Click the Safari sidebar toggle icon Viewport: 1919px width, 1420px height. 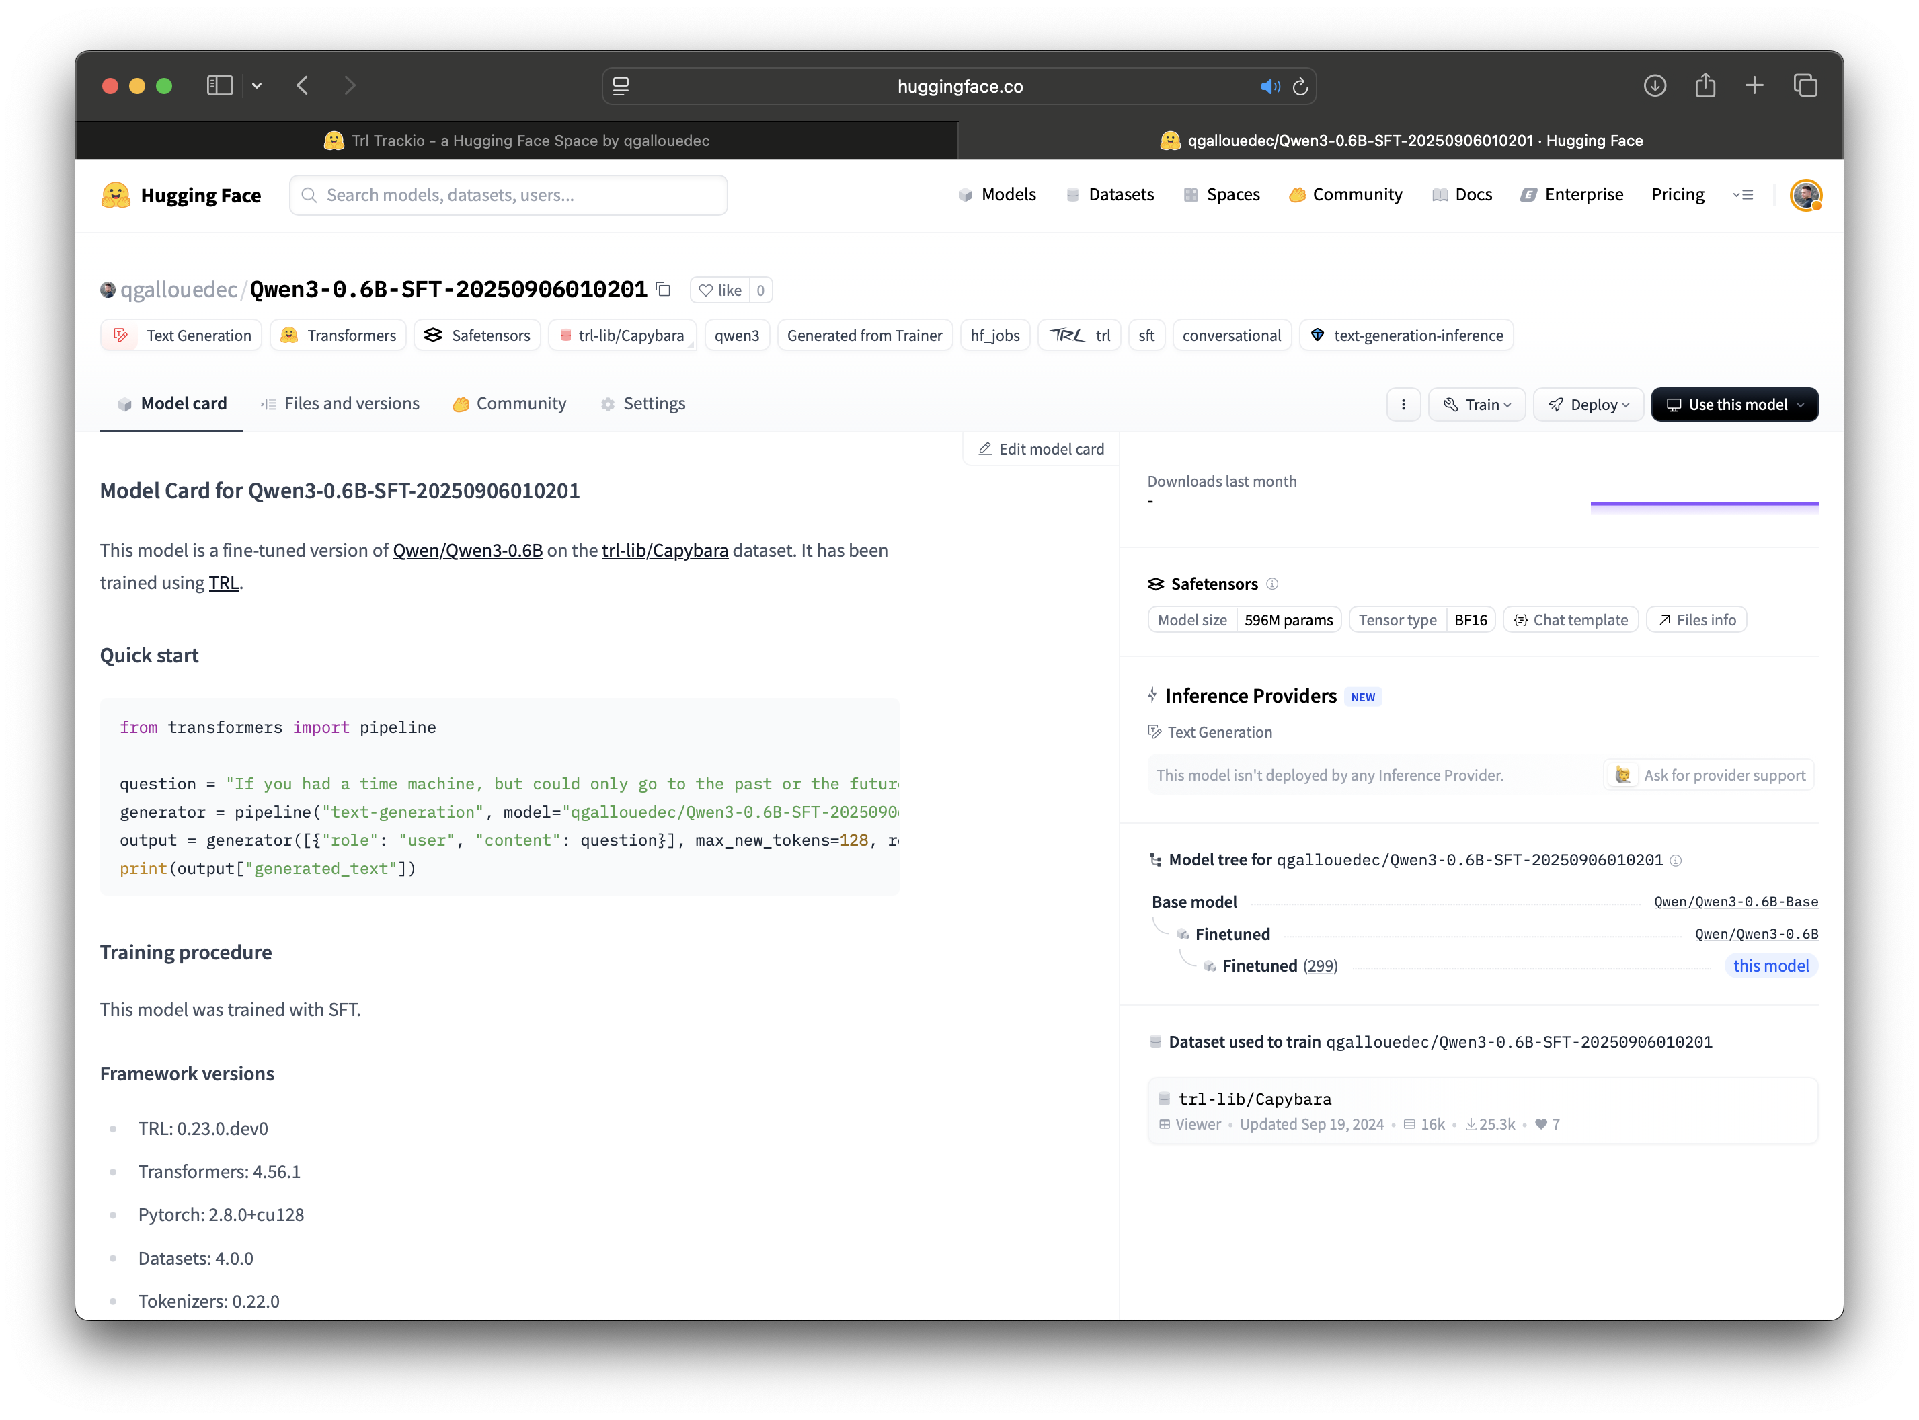(x=220, y=86)
